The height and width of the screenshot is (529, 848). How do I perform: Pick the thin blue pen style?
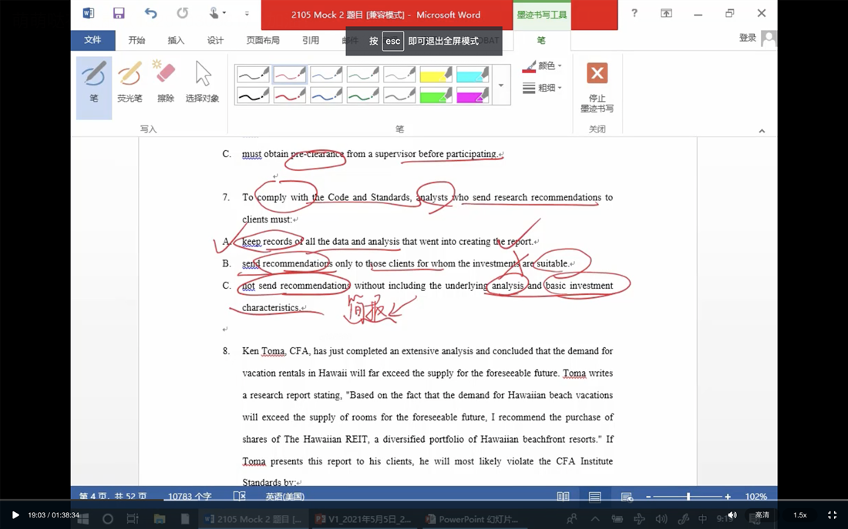click(x=326, y=74)
